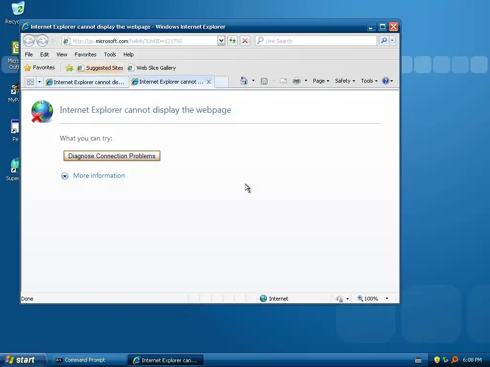Open the Help menu
This screenshot has height=367, width=490.
pyautogui.click(x=128, y=54)
